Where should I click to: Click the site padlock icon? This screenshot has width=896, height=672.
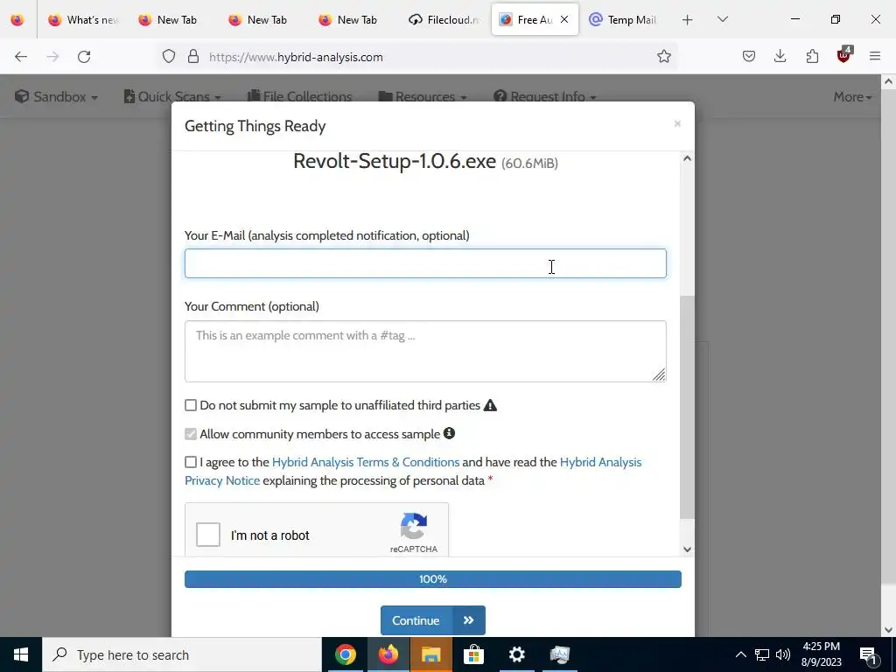193,57
